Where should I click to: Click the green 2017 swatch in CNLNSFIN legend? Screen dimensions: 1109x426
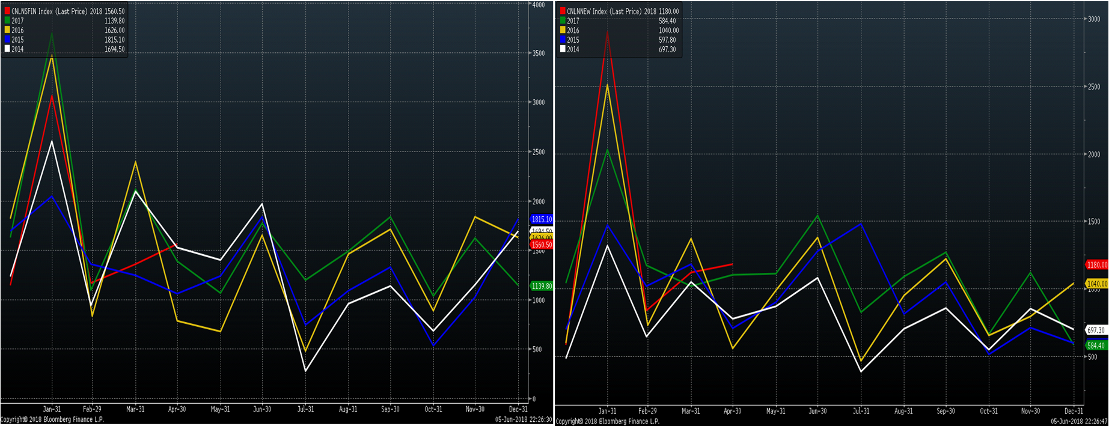click(7, 21)
